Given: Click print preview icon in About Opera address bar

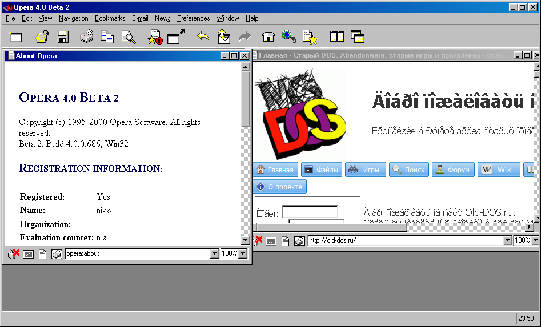Looking at the screenshot, I should pyautogui.click(x=57, y=255).
